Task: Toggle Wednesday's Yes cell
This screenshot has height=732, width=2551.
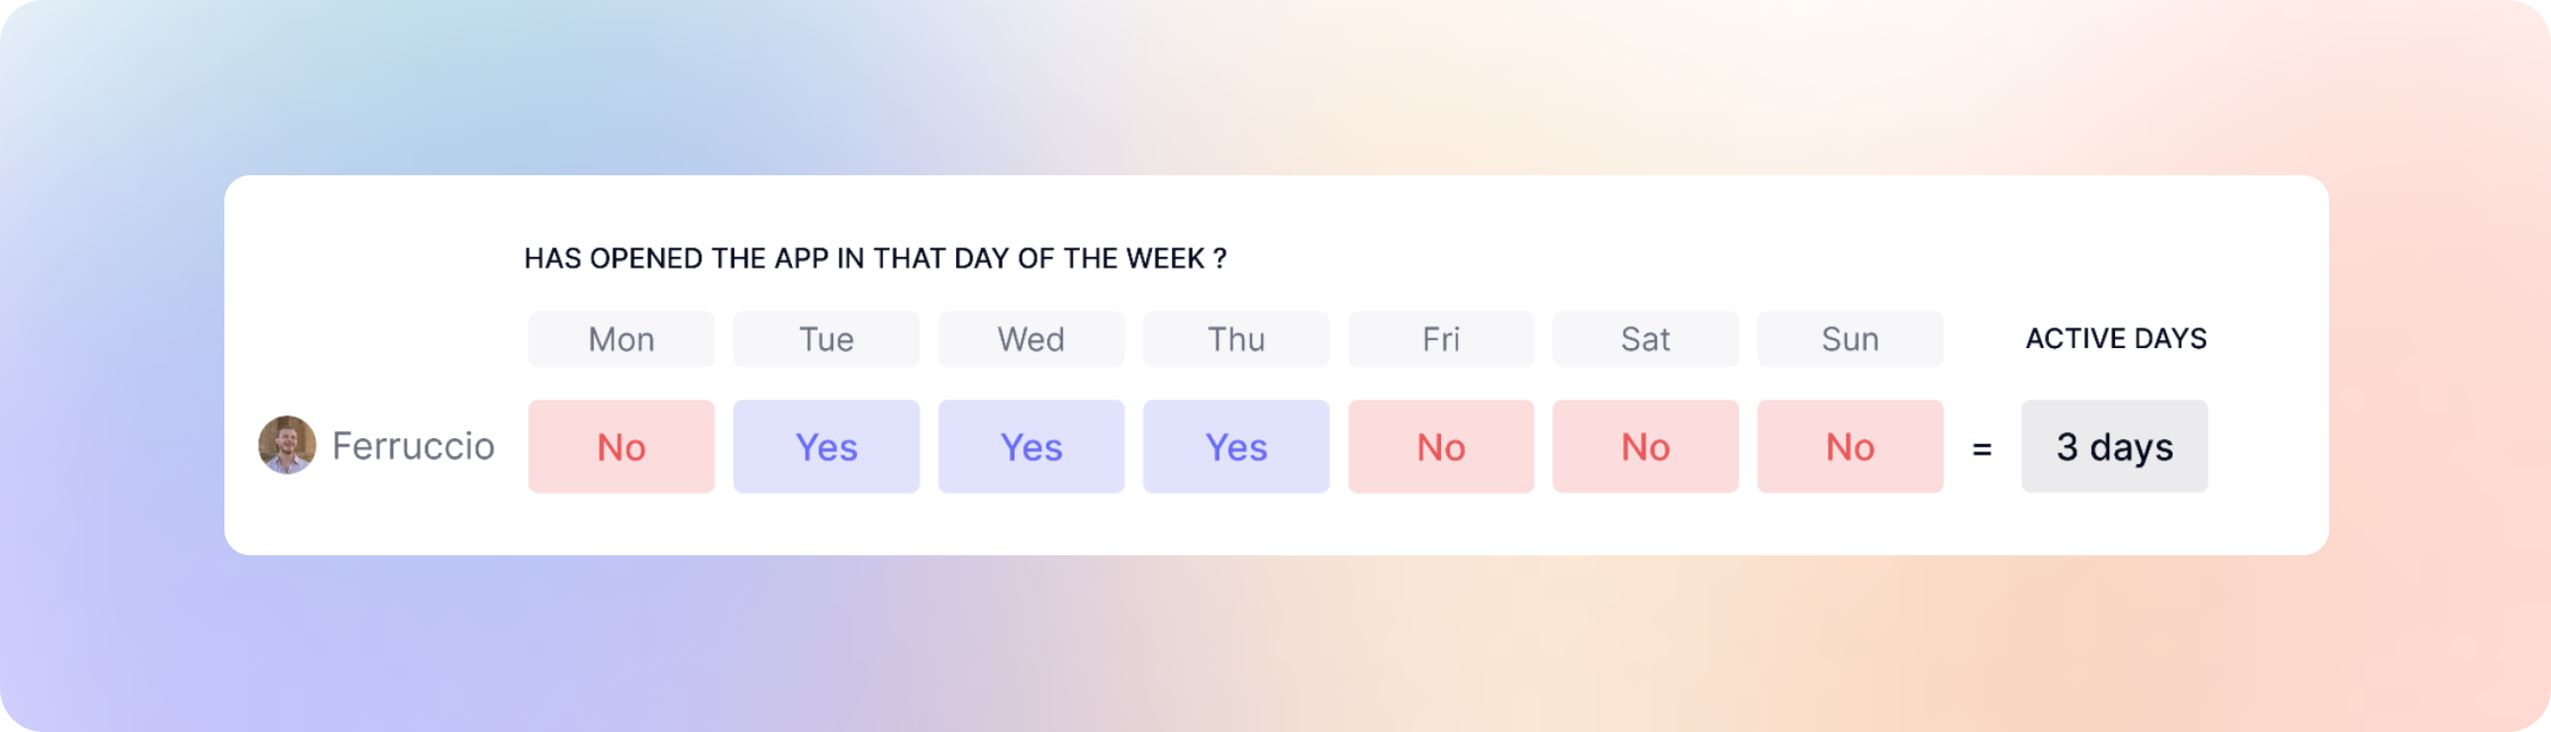Action: (1031, 446)
